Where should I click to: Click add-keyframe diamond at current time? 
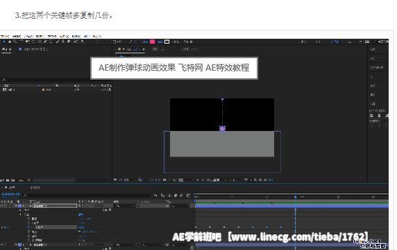5,227
